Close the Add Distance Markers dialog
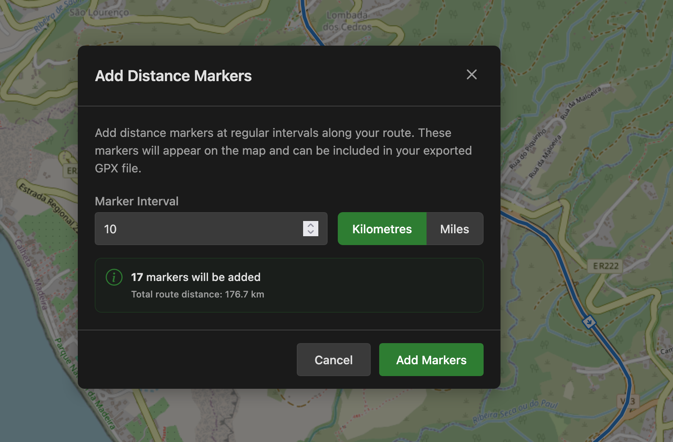The image size is (673, 442). pos(471,75)
